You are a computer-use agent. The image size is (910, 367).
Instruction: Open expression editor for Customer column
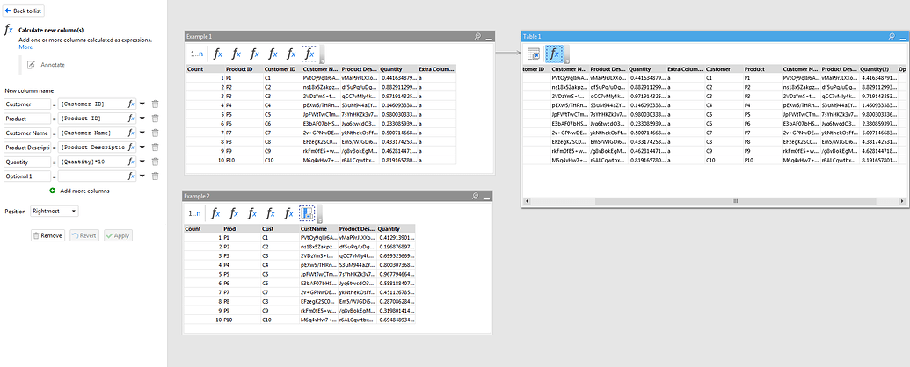tap(132, 104)
